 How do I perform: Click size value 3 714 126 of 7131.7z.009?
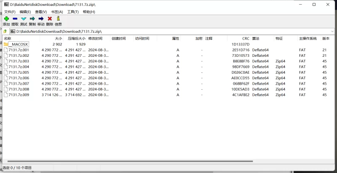(x=52, y=95)
